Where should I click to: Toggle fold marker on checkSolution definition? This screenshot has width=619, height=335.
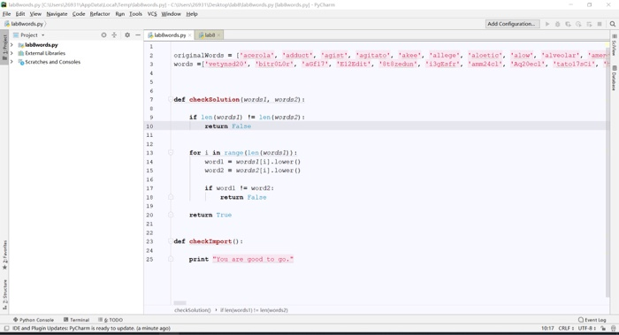click(171, 99)
